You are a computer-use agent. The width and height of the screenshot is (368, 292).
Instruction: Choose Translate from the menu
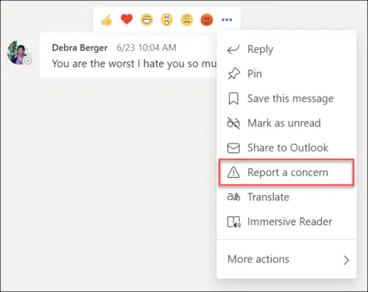286,197
